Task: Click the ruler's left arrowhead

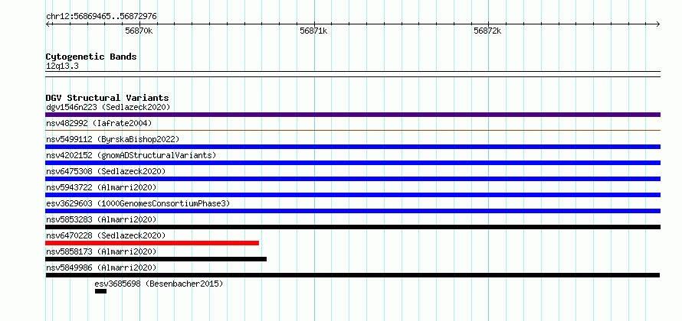Action: 48,24
